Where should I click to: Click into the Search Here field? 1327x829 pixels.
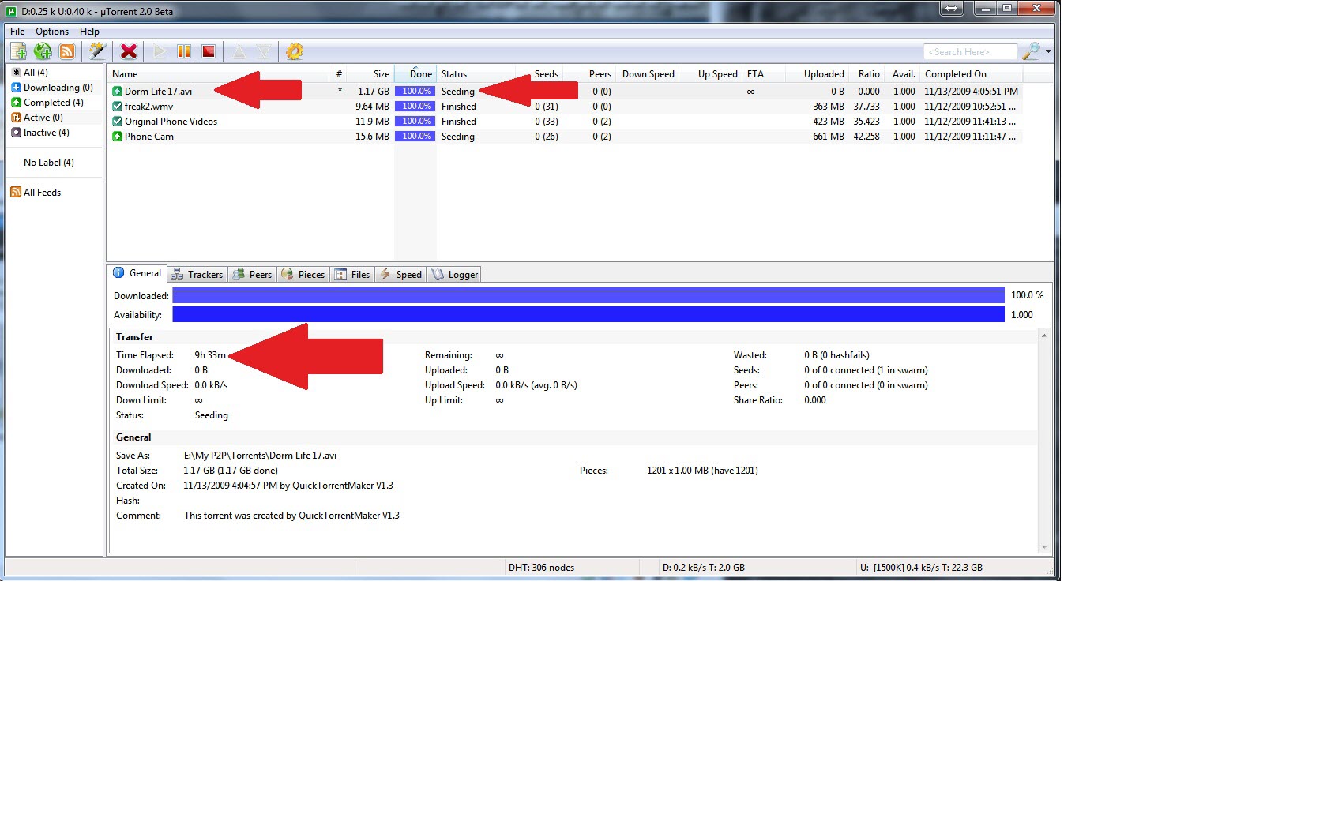970,52
